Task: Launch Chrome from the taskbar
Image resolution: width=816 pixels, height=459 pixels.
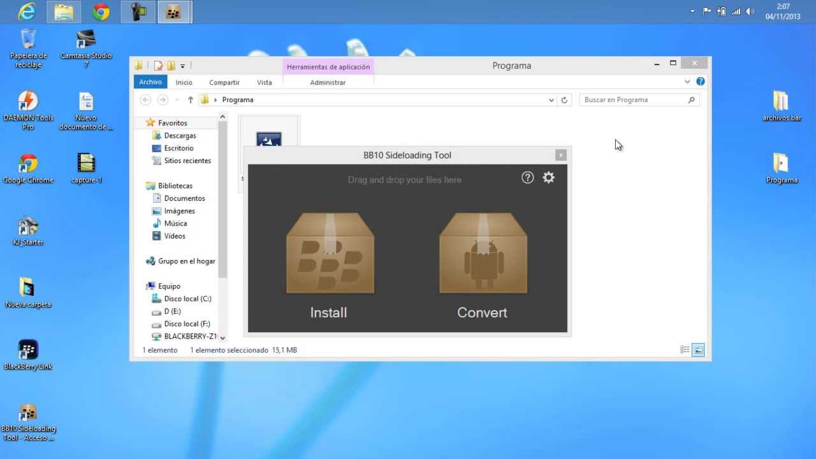Action: (x=101, y=11)
